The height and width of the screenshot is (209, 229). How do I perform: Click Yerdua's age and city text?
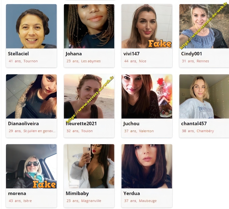pos(140,201)
